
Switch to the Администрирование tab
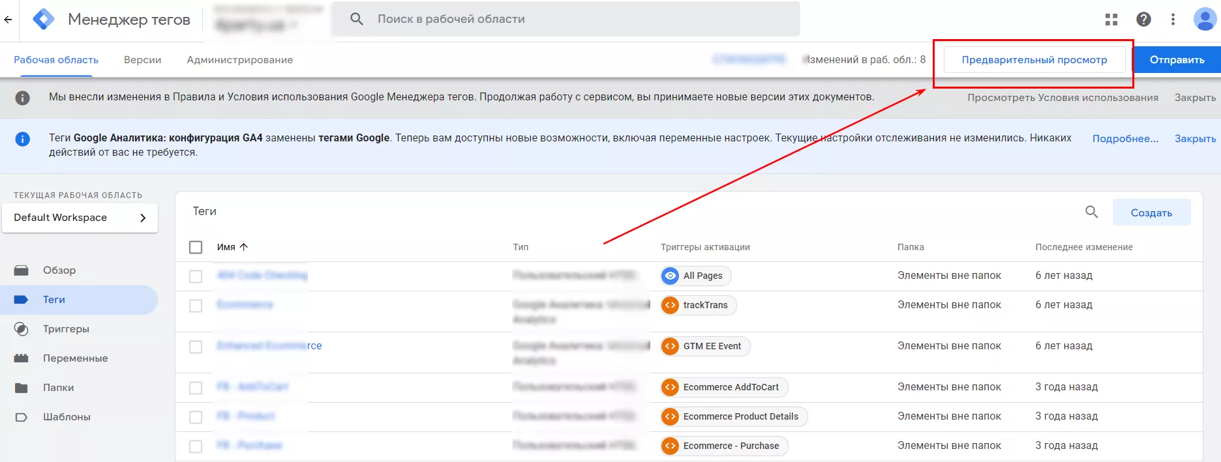(x=239, y=60)
